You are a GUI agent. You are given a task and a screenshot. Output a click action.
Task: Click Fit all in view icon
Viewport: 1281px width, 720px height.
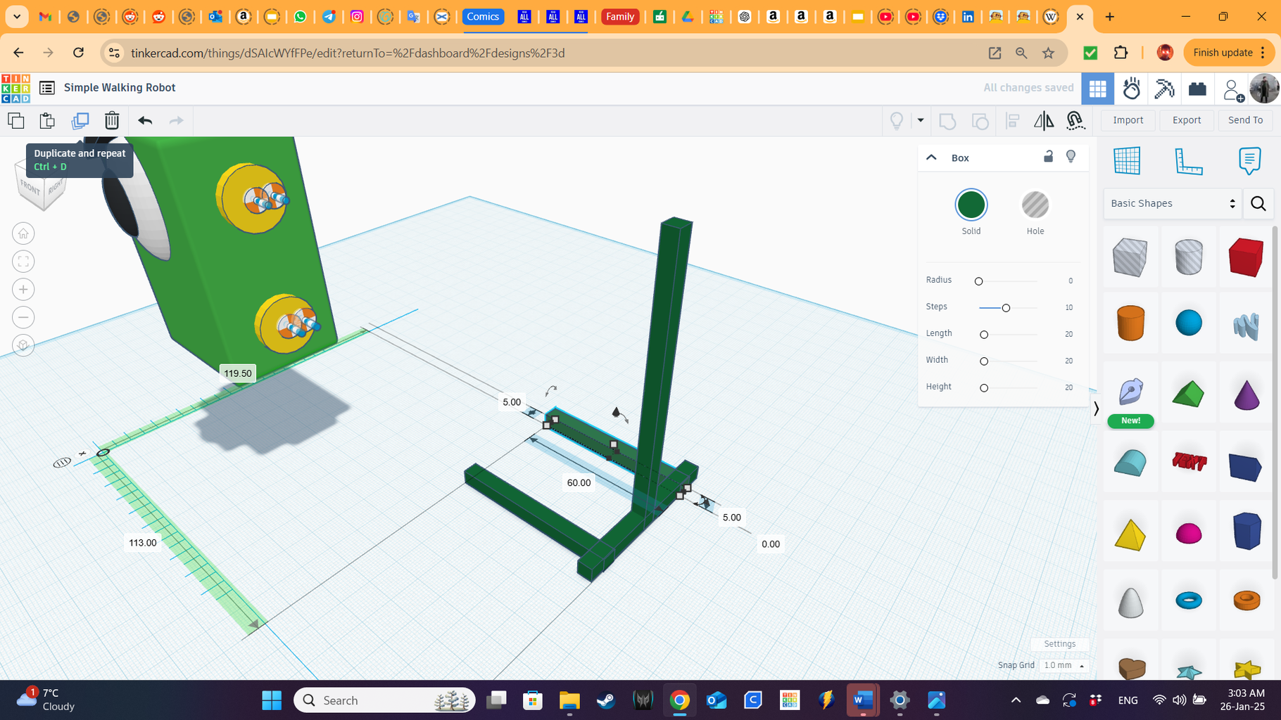click(23, 262)
